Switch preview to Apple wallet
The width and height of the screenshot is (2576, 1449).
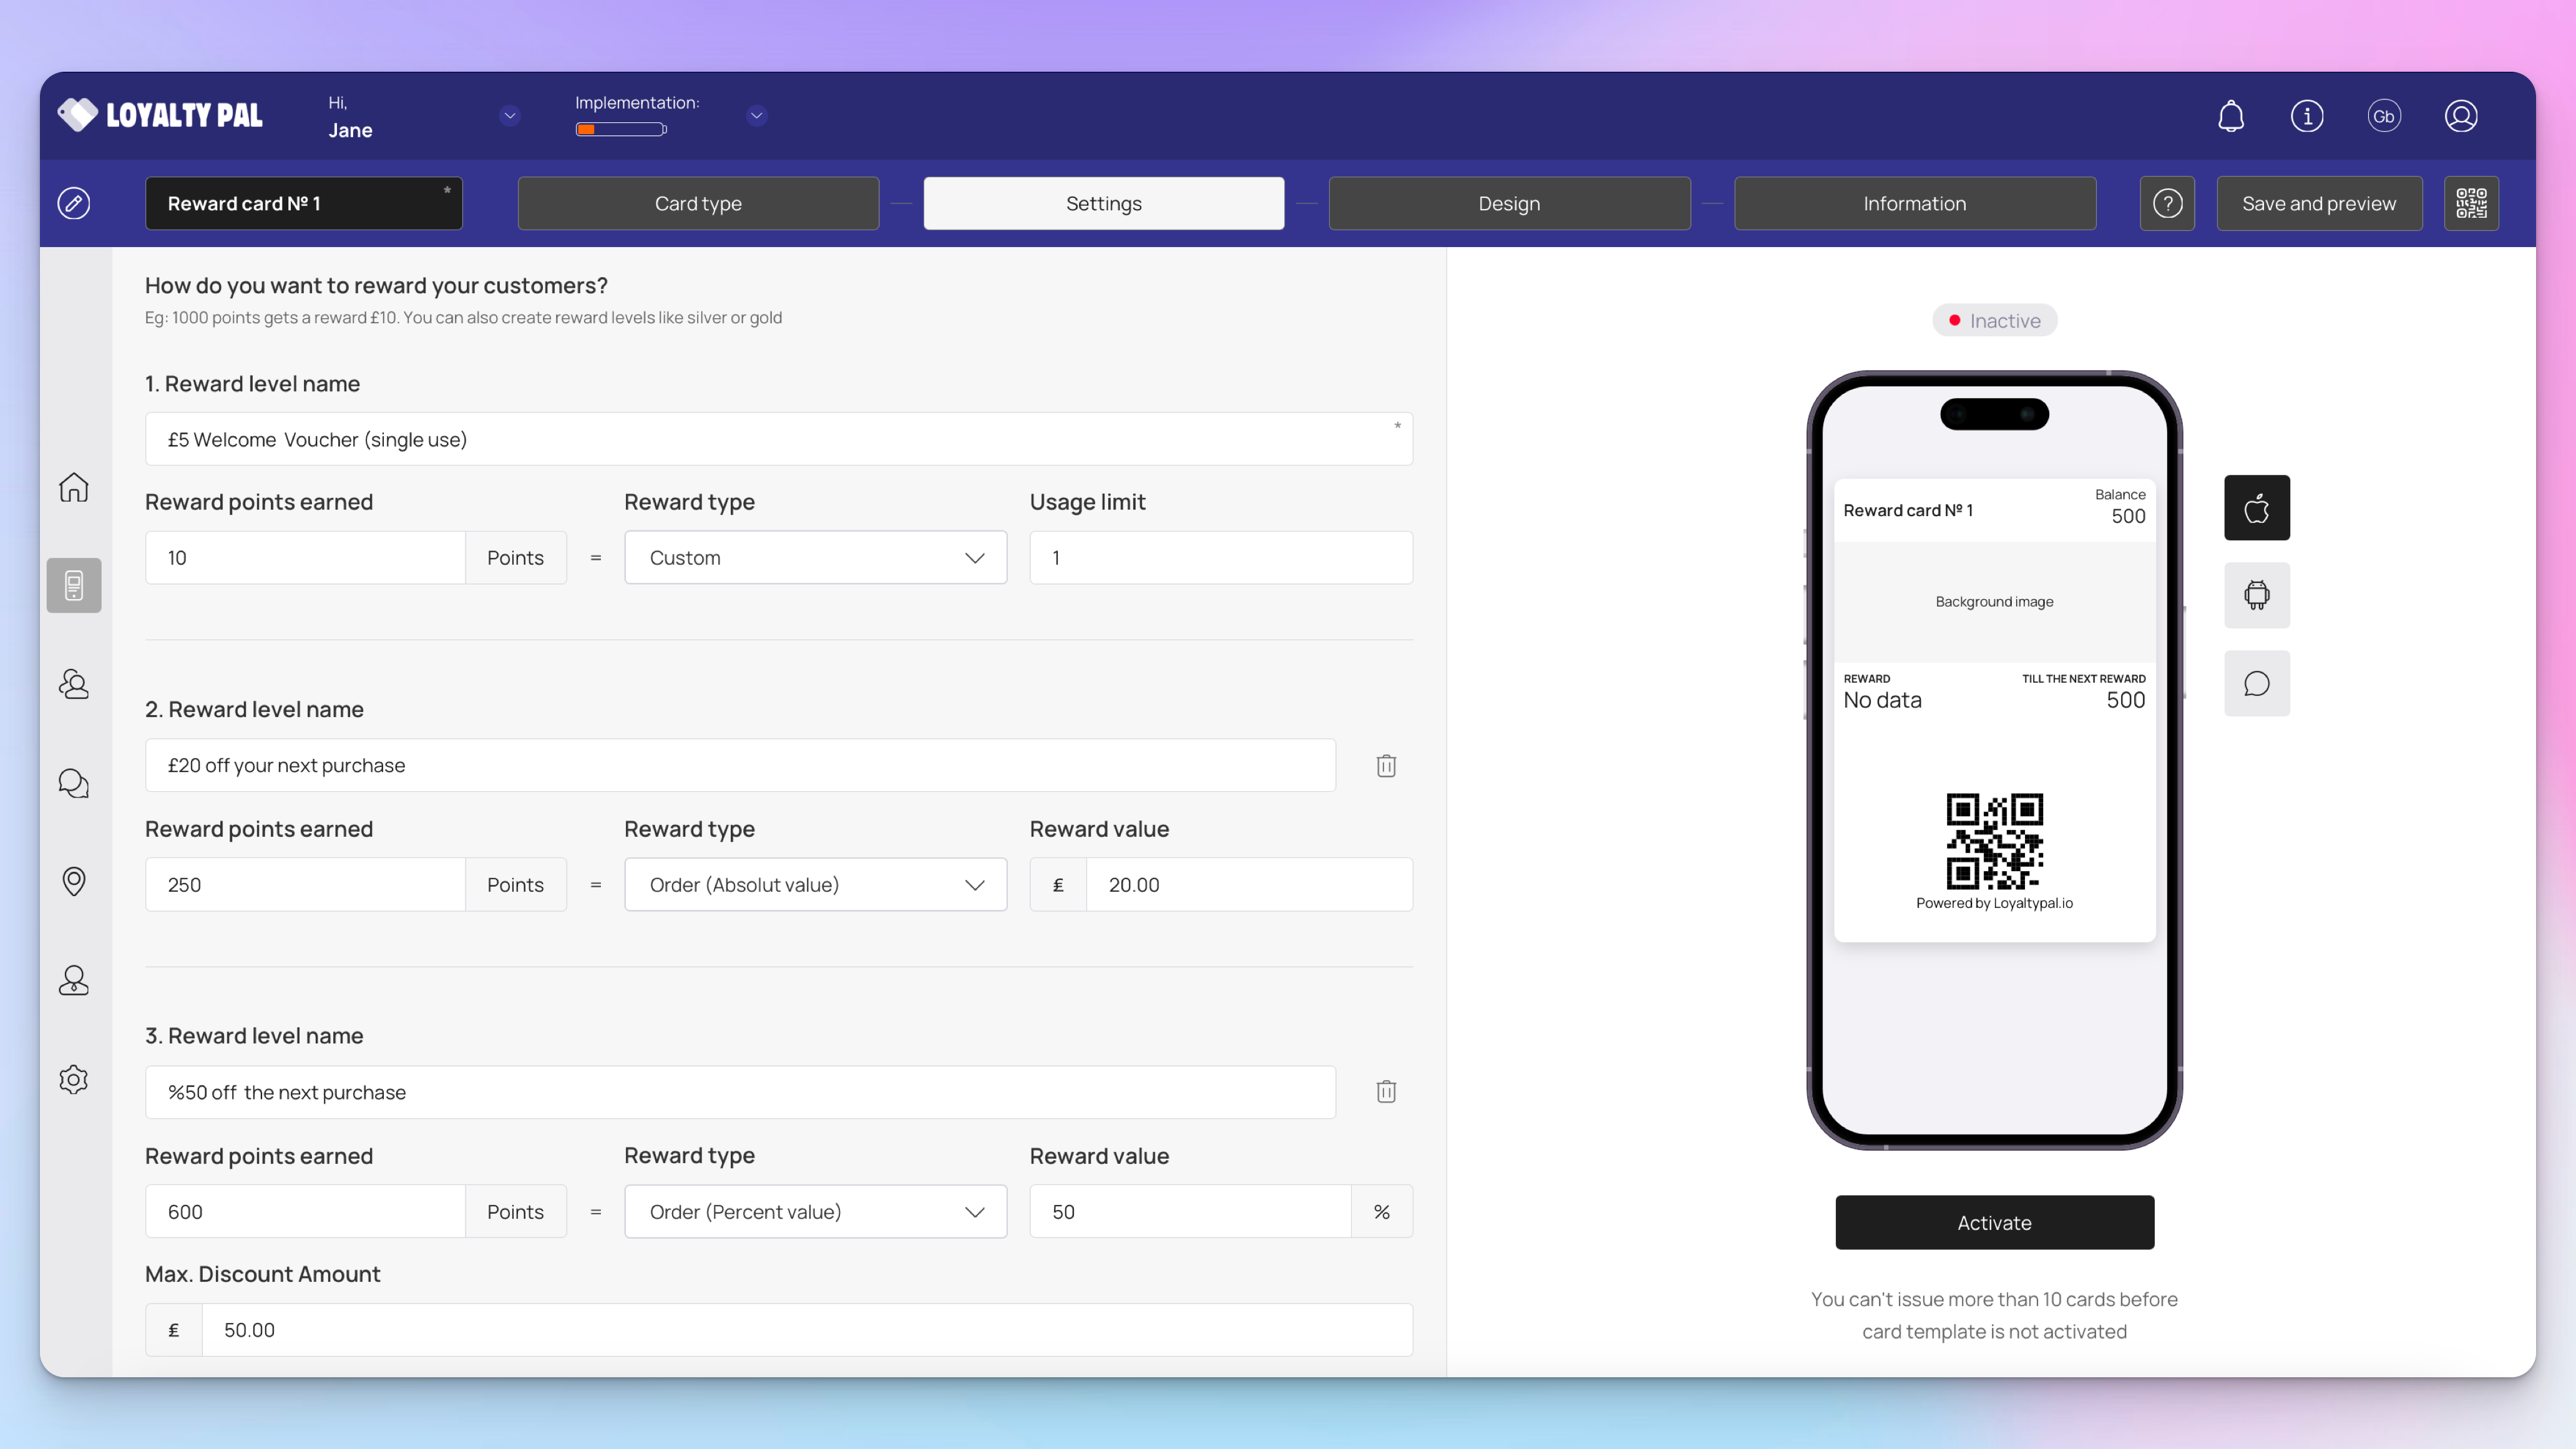tap(2256, 508)
